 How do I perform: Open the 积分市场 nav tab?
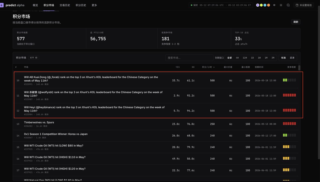49,5
